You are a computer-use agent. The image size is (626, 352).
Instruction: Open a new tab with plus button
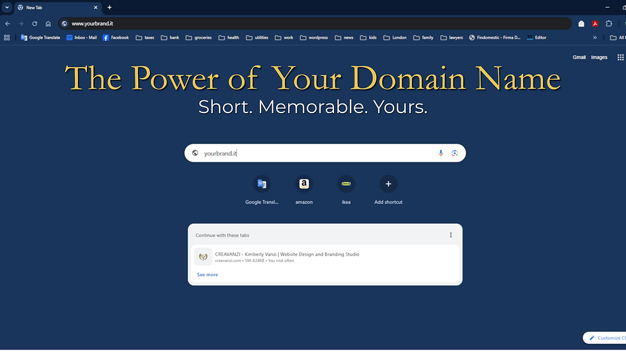coord(109,8)
